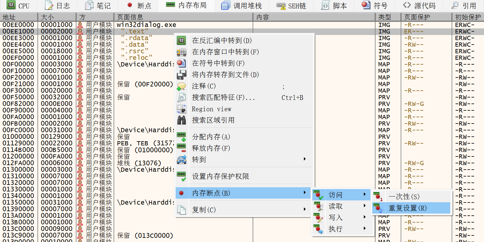Click the 写入 write breakpoint icon
484x242 pixels.
[318, 218]
